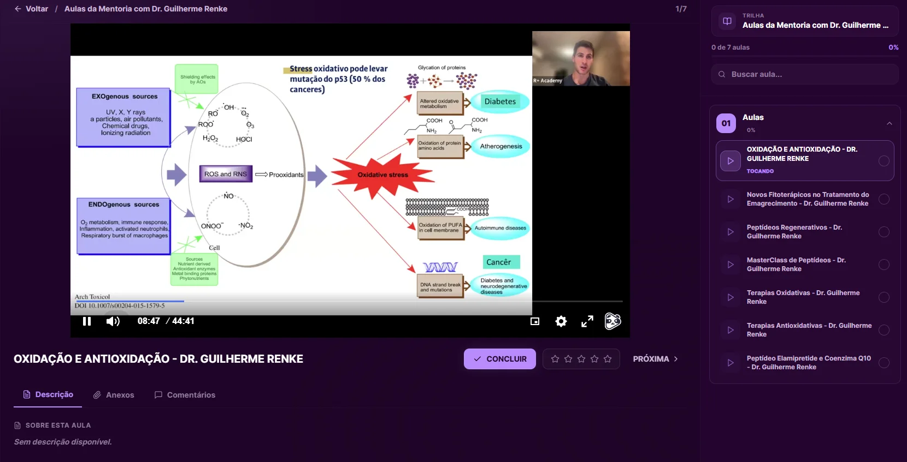Image resolution: width=907 pixels, height=462 pixels.
Task: Toggle completion circle for Peptídeos Regenerativos
Action: (884, 232)
